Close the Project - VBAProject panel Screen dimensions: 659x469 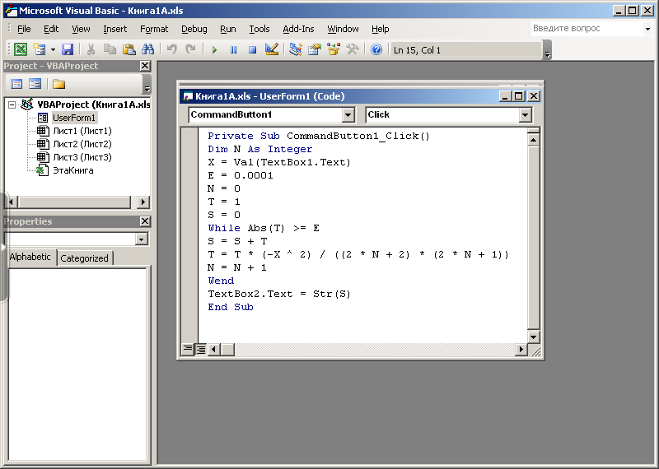[x=145, y=66]
